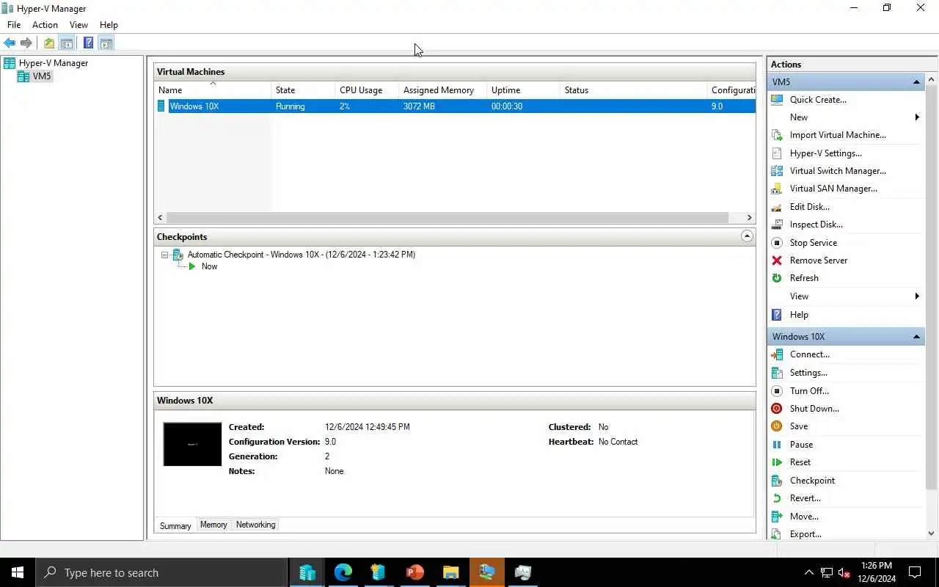Select the Automatic Checkpoint entry
Viewport: 939px width, 587px height.
pyautogui.click(x=301, y=255)
